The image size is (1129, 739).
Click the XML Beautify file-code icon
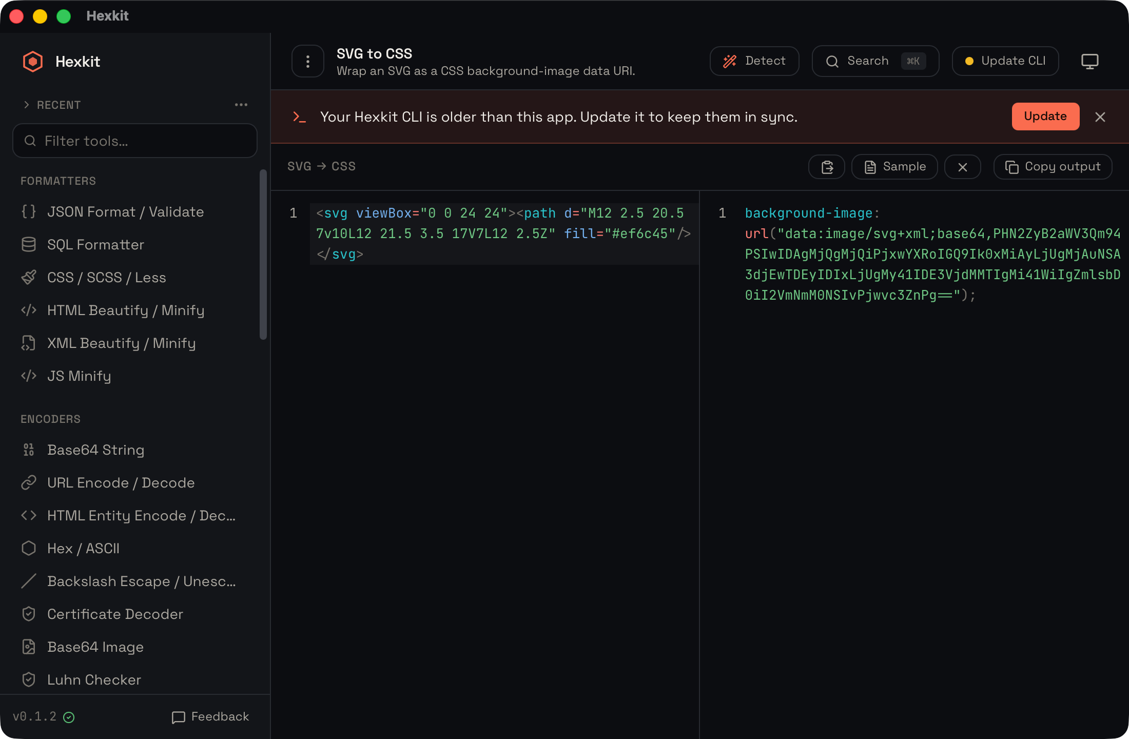29,343
